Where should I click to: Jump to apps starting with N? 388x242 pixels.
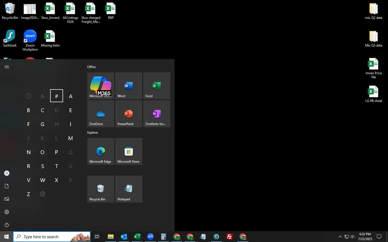[x=29, y=152]
